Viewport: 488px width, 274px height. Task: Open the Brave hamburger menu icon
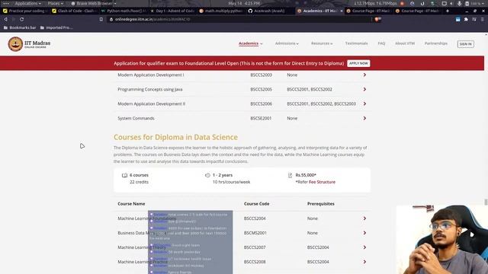(483, 19)
